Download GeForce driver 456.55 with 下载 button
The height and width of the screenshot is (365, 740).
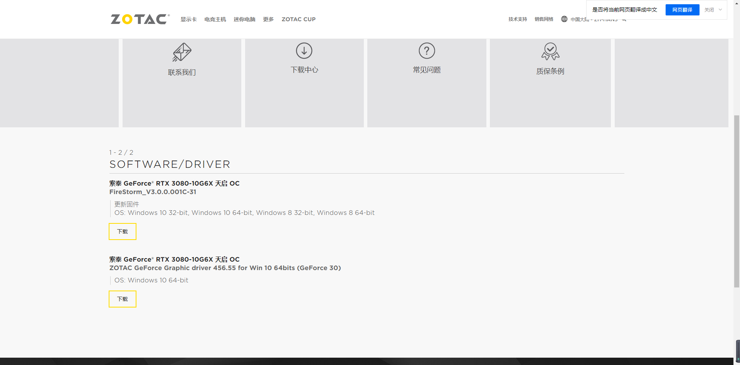point(123,299)
